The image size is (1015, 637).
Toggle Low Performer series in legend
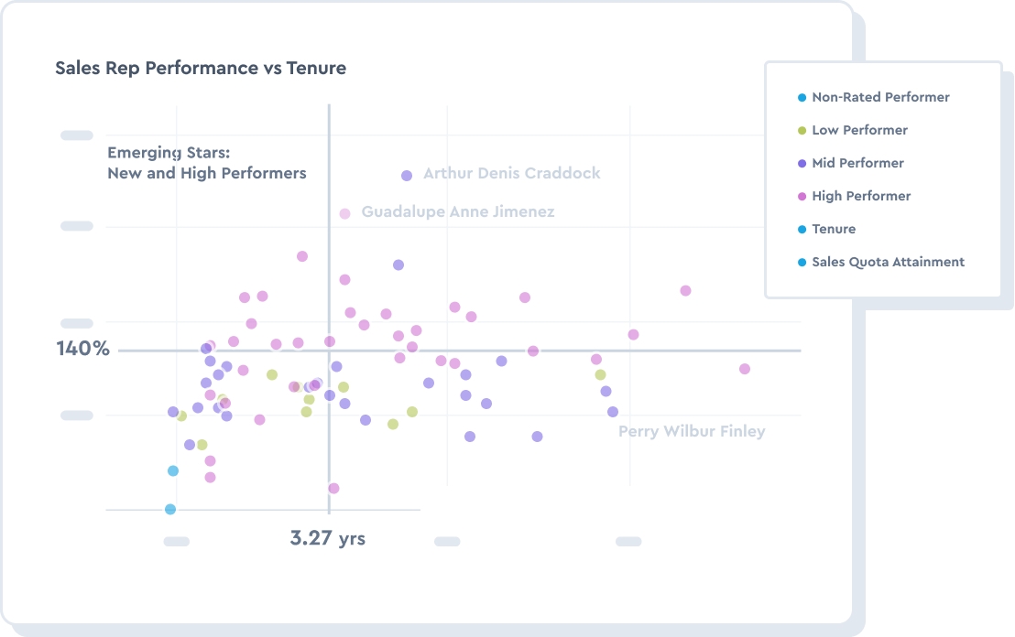click(x=859, y=130)
